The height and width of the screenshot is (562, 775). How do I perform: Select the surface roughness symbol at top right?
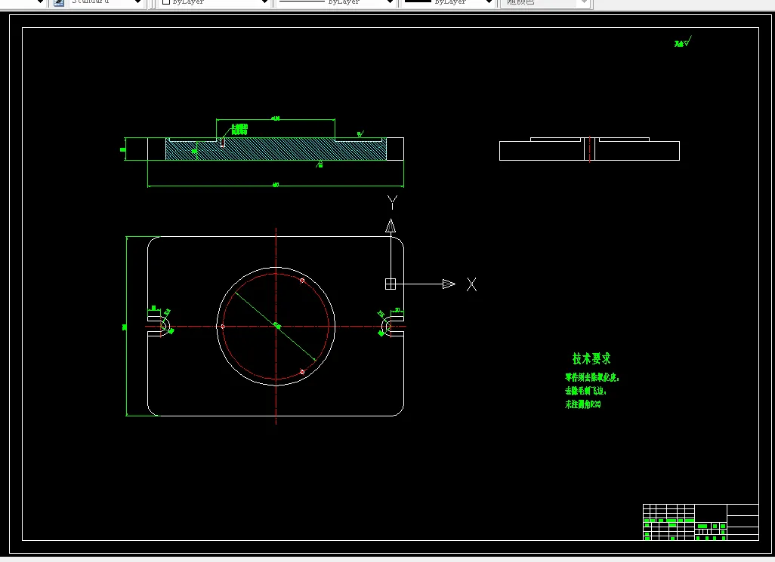point(683,41)
